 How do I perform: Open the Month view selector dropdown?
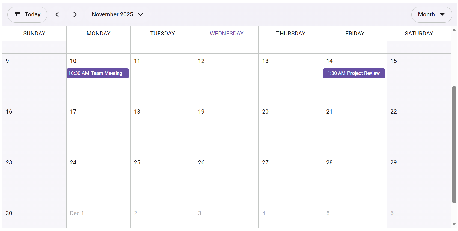tap(432, 14)
